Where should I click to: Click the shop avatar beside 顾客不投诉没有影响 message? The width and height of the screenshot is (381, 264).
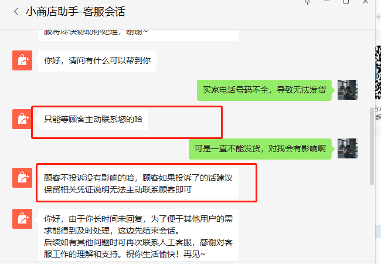[22, 178]
